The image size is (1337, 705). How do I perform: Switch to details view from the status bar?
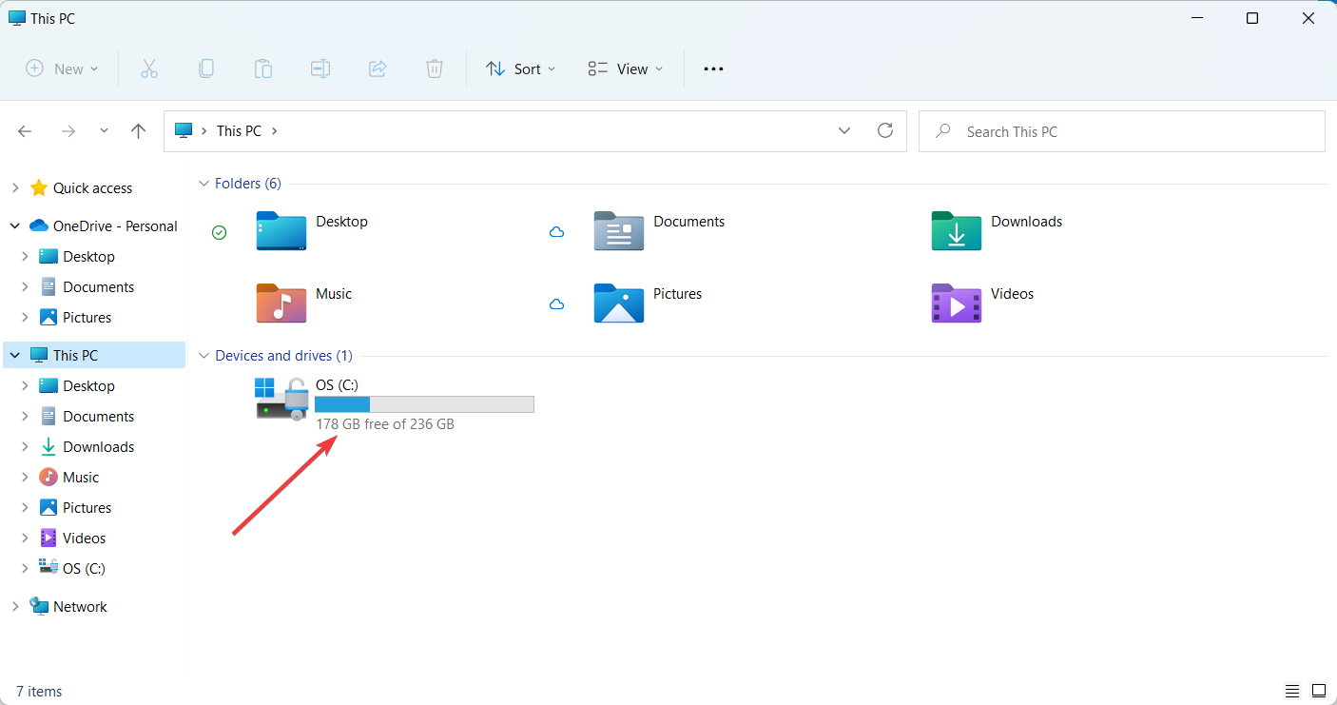[x=1292, y=691]
